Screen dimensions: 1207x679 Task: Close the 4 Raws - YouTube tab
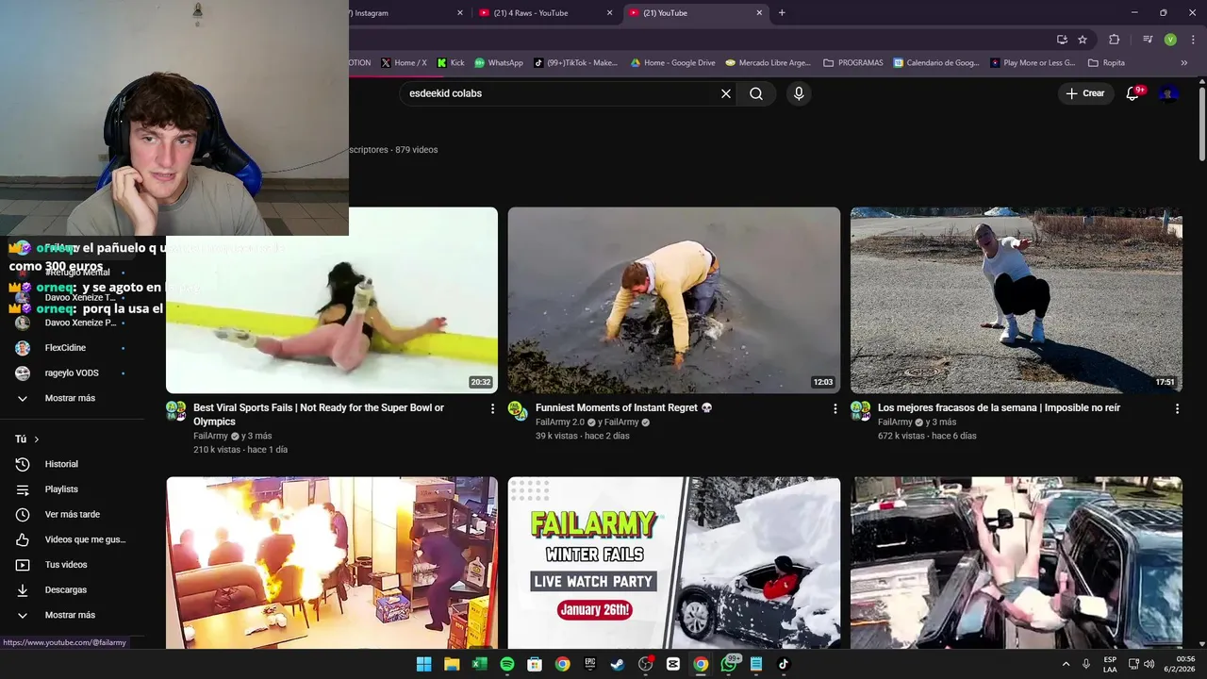click(609, 13)
